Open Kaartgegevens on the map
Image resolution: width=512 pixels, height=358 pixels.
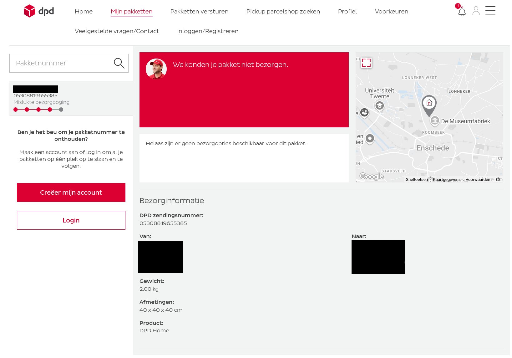pyautogui.click(x=447, y=180)
